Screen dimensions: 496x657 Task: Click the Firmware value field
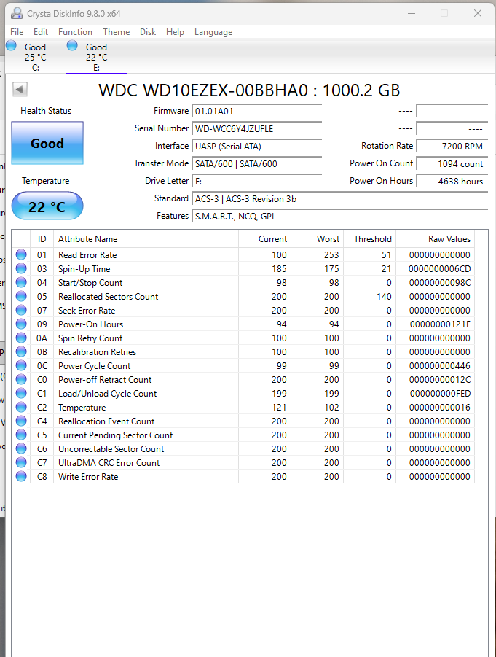click(x=256, y=112)
